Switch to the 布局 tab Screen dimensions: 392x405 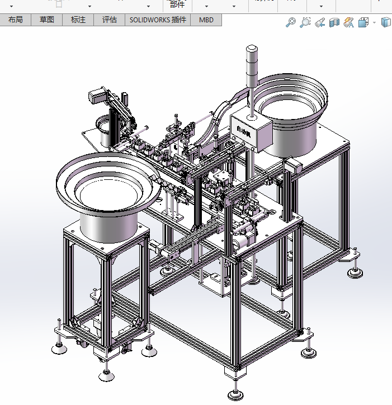tap(16, 20)
